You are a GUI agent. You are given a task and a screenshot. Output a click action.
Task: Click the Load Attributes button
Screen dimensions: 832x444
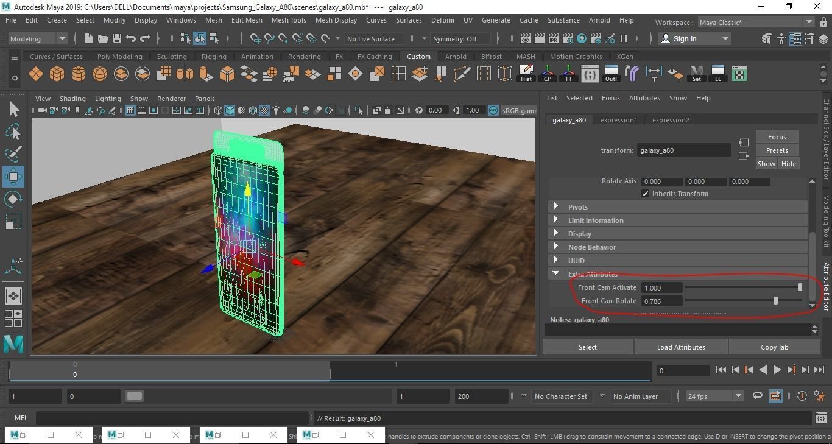point(681,347)
